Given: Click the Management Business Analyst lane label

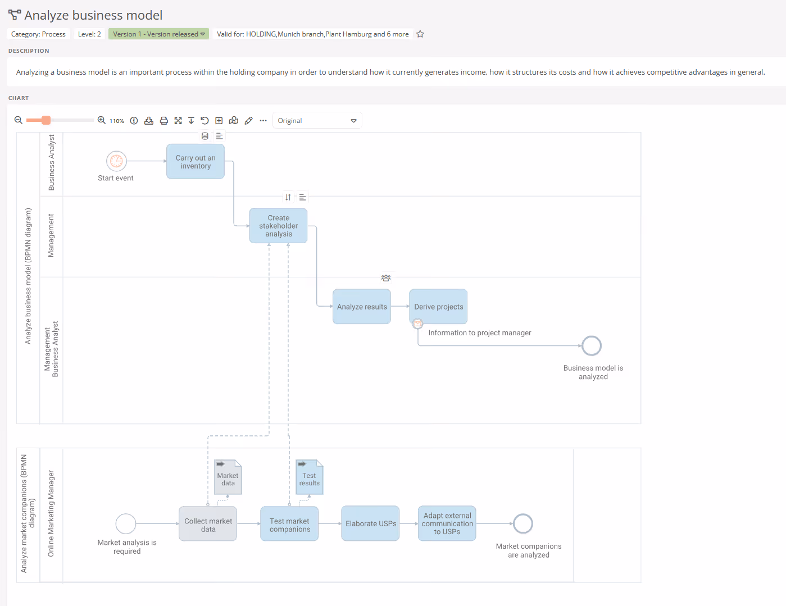Looking at the screenshot, I should click(51, 349).
